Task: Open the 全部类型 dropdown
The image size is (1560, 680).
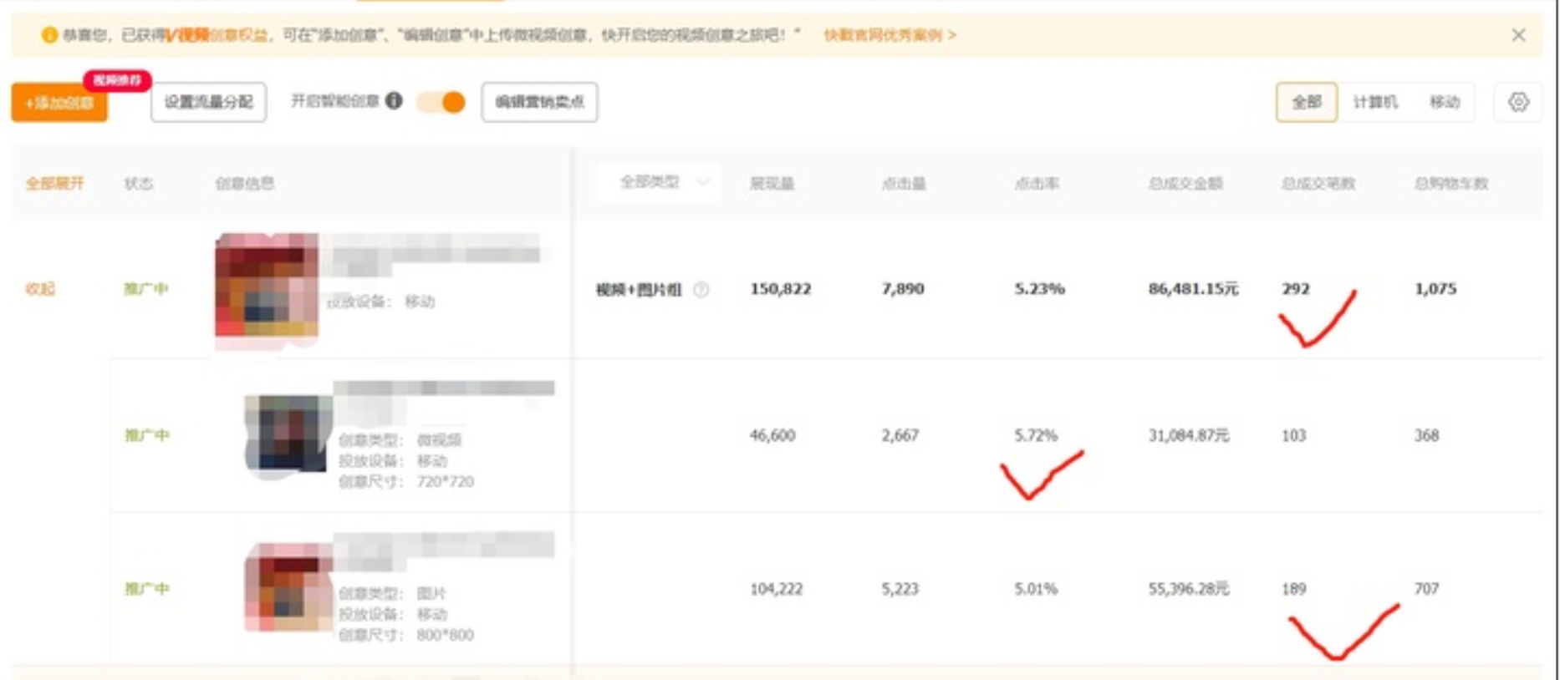Action: point(660,182)
